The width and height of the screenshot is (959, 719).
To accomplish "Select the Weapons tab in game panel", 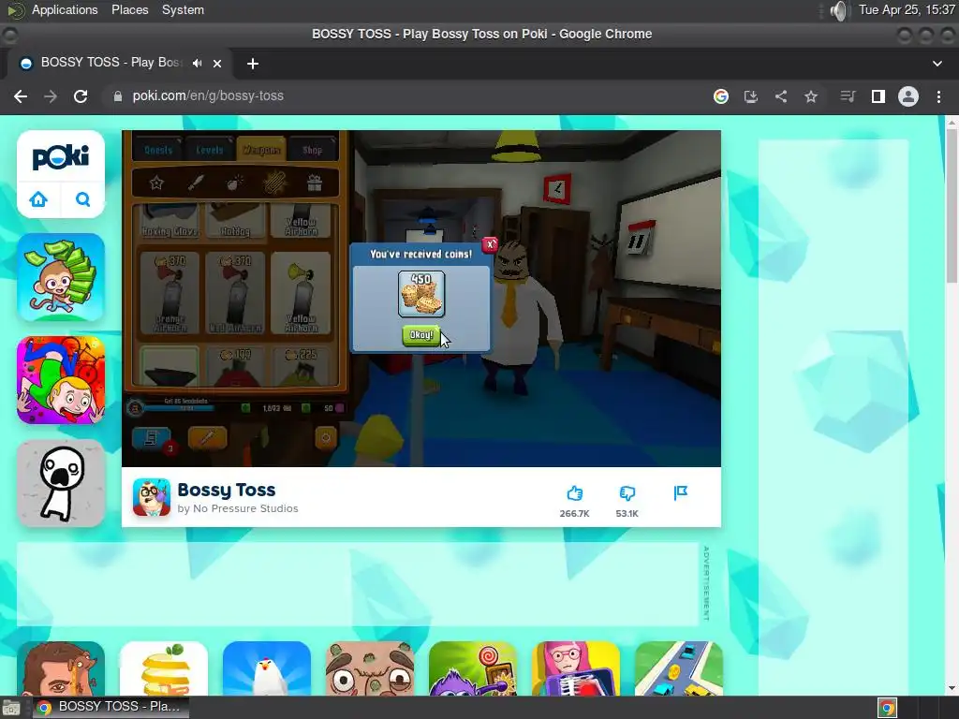I will pyautogui.click(x=261, y=149).
